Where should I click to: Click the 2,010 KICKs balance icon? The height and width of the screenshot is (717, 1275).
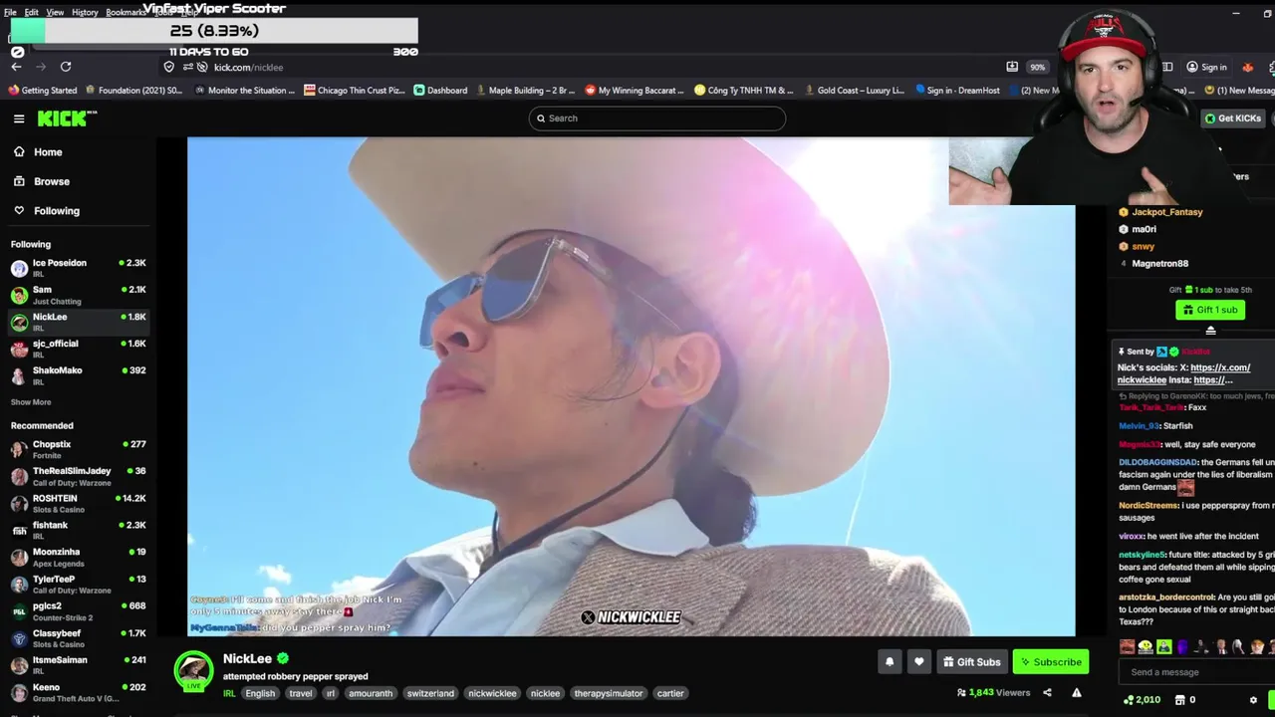(x=1129, y=699)
